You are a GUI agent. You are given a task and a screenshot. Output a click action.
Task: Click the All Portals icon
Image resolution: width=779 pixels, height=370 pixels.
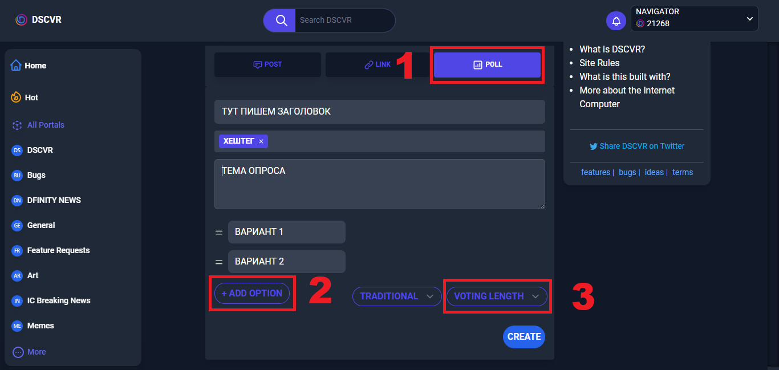(17, 125)
